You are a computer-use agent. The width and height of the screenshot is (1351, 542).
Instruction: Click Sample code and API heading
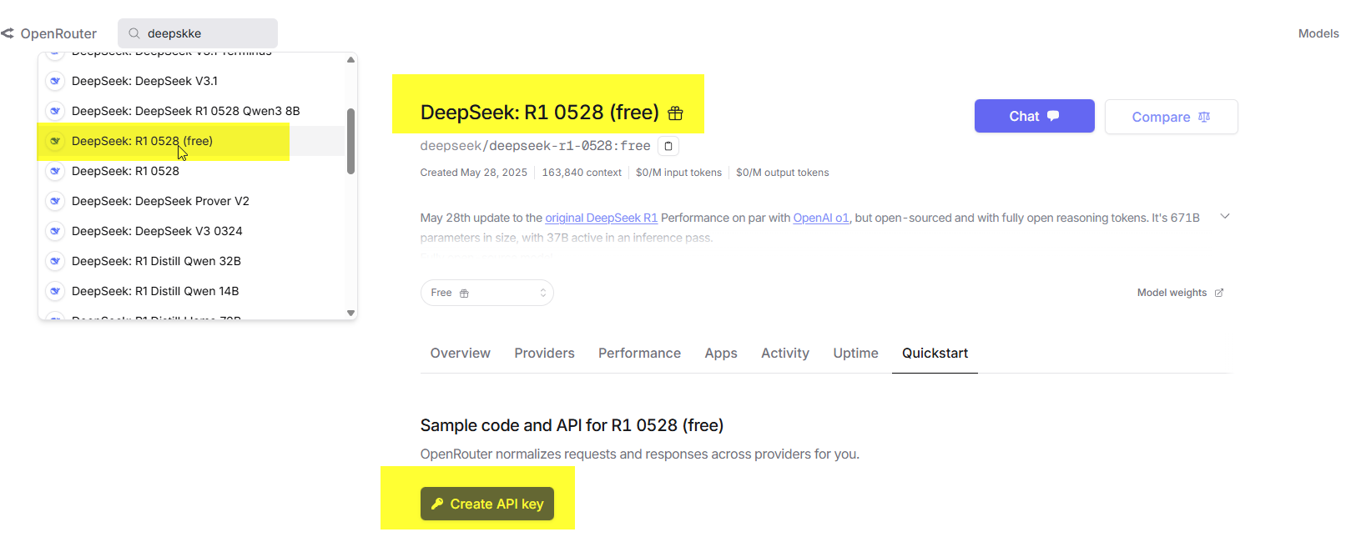click(572, 425)
